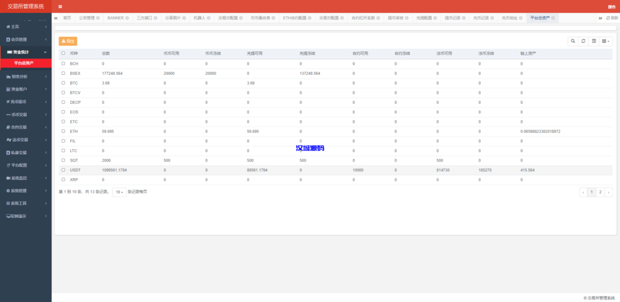Click the orange 导出 export button
This screenshot has width=620, height=302.
click(68, 41)
